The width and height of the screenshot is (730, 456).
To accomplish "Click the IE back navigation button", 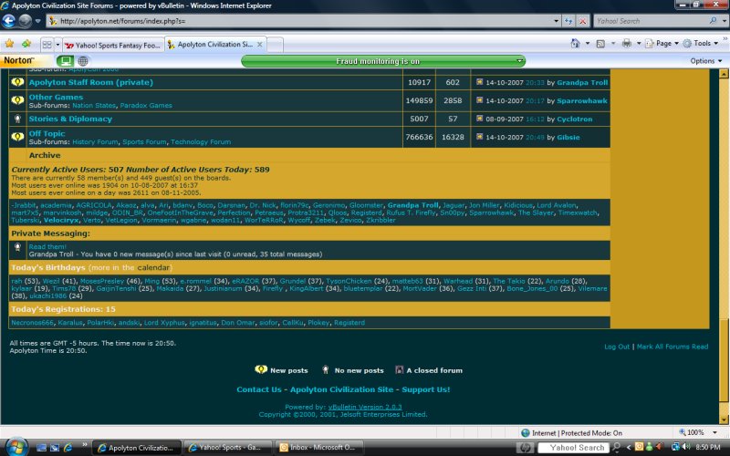I will [12, 20].
